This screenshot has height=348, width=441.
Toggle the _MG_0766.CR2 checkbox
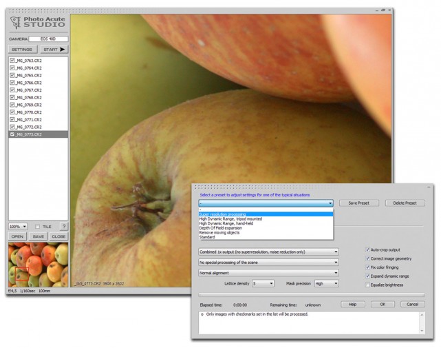pos(12,83)
